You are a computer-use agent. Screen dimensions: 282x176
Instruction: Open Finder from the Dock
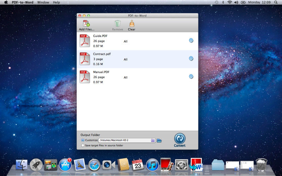(x=22, y=164)
